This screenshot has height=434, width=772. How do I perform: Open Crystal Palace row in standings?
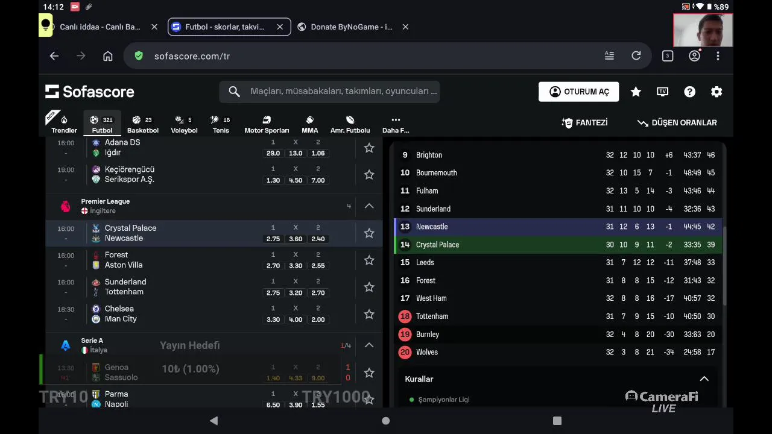pos(558,245)
